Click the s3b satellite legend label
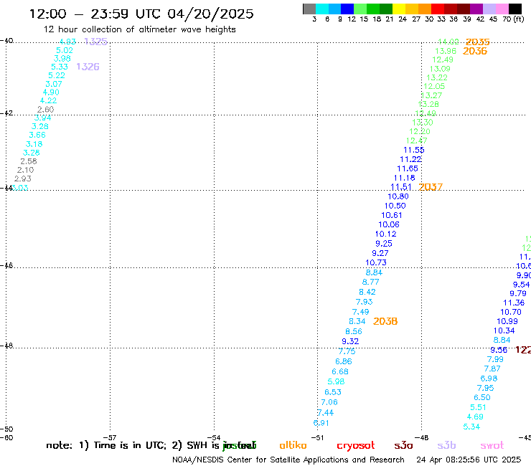The width and height of the screenshot is (531, 466). tap(446, 445)
